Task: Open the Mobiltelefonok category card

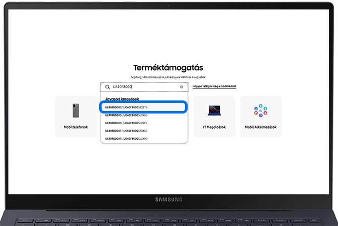Action: pyautogui.click(x=75, y=117)
